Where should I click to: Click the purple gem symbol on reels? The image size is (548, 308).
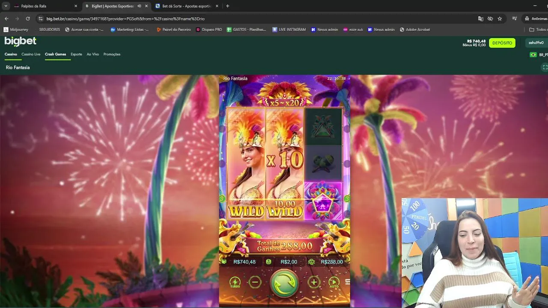pos(323,202)
